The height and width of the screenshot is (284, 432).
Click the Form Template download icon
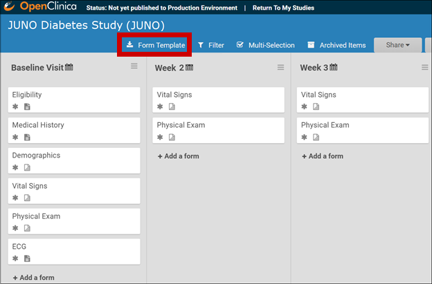tap(129, 44)
